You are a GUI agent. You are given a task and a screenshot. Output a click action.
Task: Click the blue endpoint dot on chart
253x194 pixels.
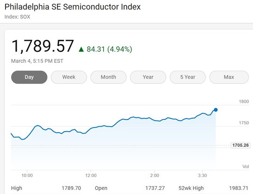click(x=216, y=110)
